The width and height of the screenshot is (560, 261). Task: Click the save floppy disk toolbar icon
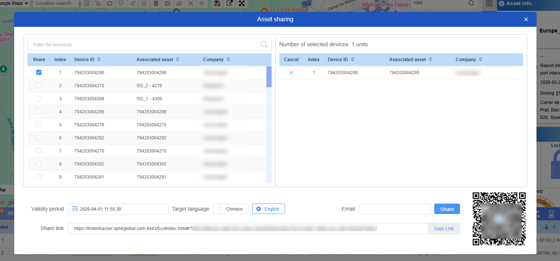click(x=218, y=3)
